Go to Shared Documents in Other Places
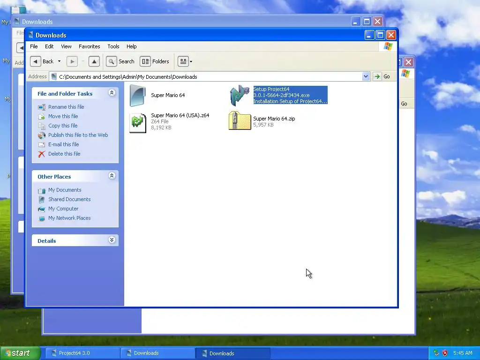This screenshot has width=480, height=360. (x=69, y=199)
